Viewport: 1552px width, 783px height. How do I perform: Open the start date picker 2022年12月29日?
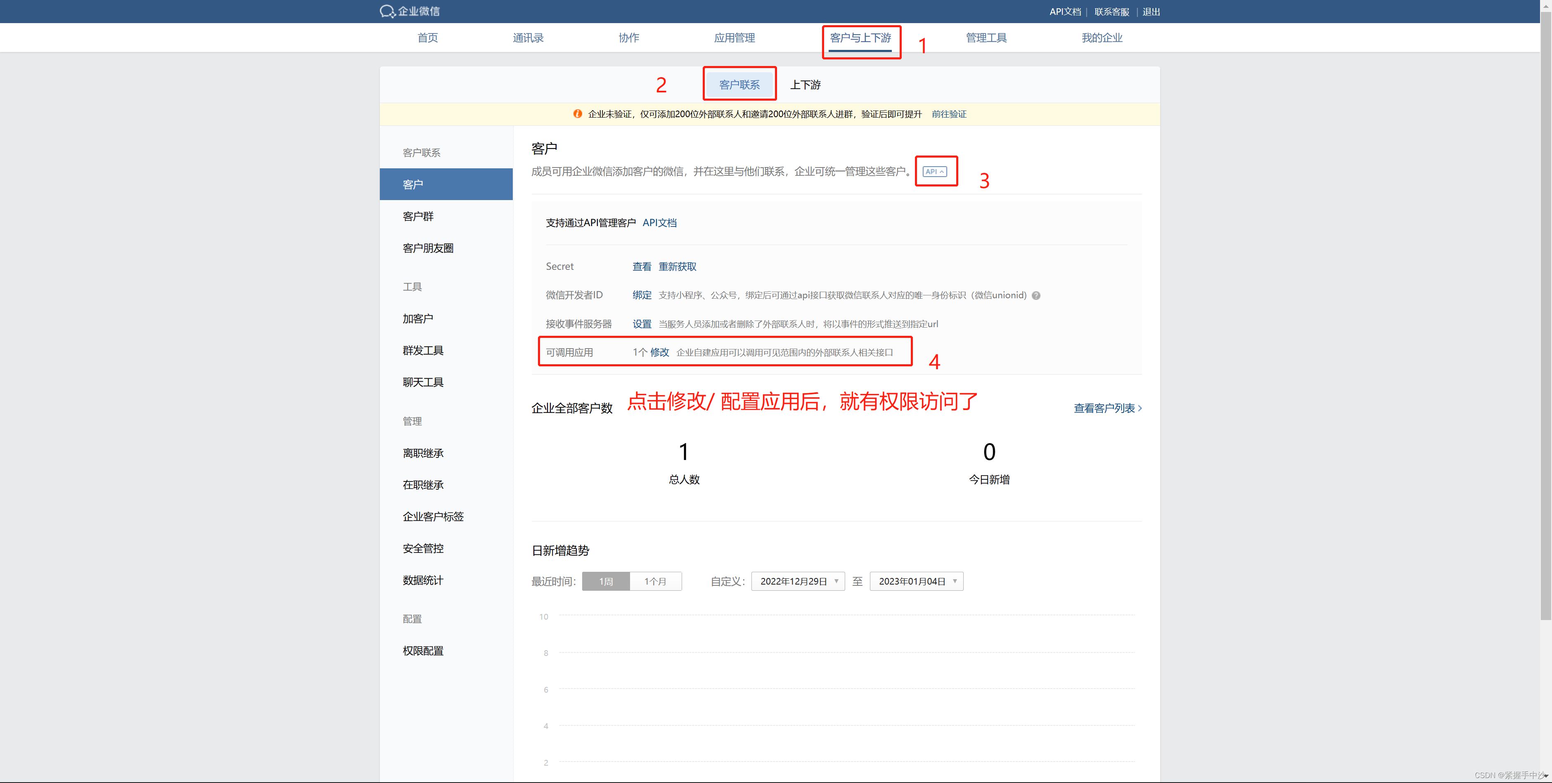[797, 581]
